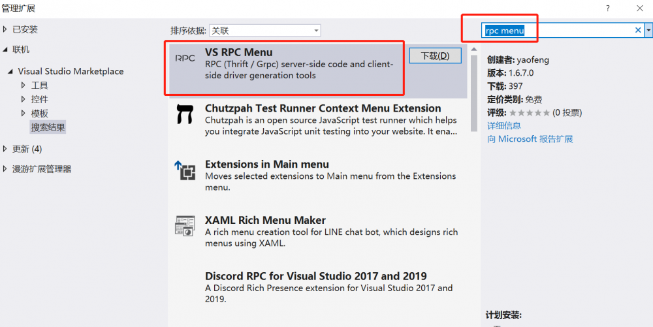This screenshot has width=653, height=327.
Task: Clear the search box with the X icon
Action: tap(637, 30)
